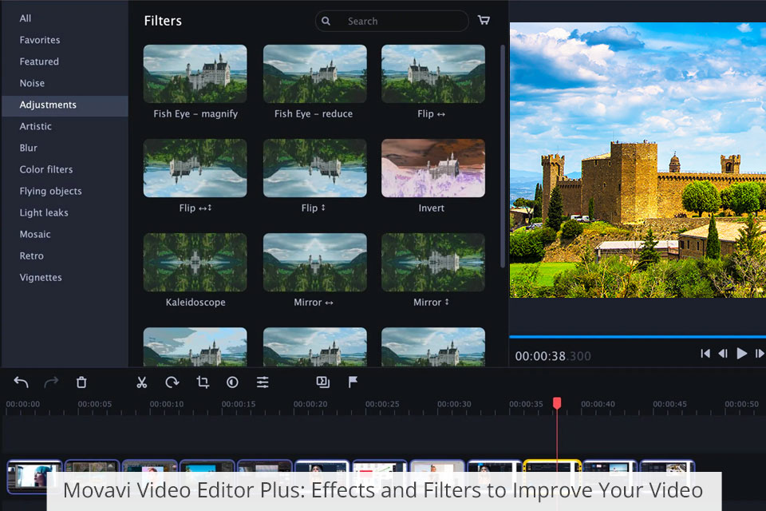Click the castle video preview
766x511 pixels.
click(x=638, y=160)
